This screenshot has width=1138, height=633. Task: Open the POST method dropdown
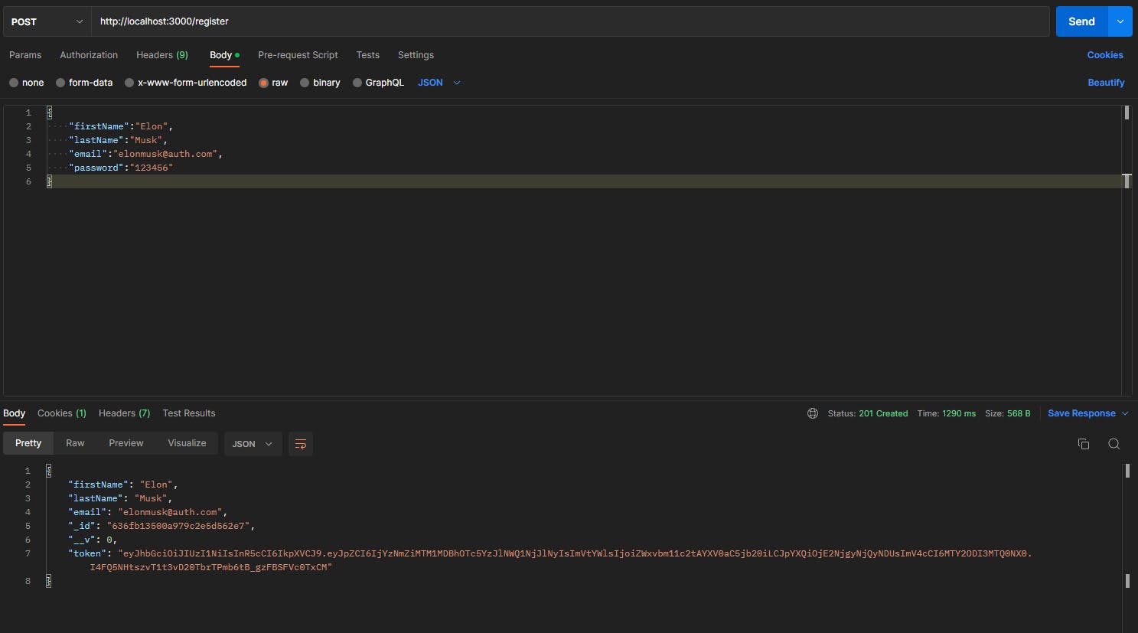coord(47,21)
